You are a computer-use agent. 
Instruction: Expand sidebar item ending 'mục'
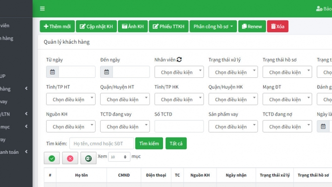15,127
